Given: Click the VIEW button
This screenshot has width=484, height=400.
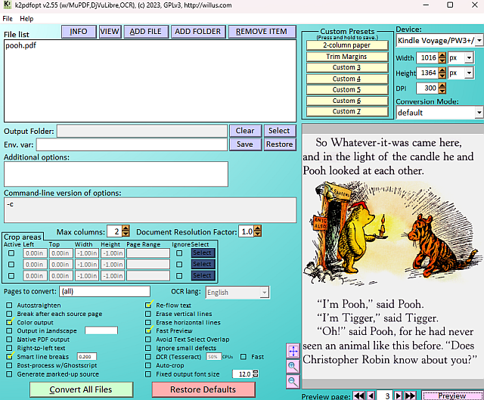Looking at the screenshot, I should pos(110,32).
